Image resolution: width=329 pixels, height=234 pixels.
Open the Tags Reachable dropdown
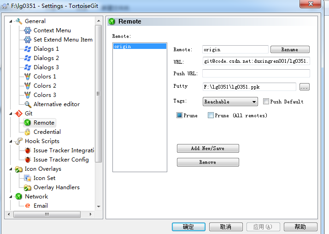(230, 102)
